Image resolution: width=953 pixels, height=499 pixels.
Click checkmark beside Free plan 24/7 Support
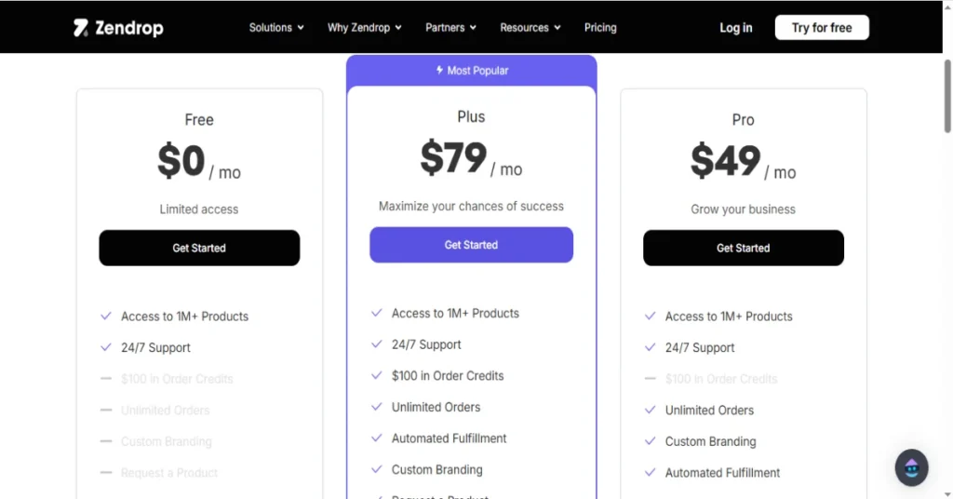coord(106,347)
